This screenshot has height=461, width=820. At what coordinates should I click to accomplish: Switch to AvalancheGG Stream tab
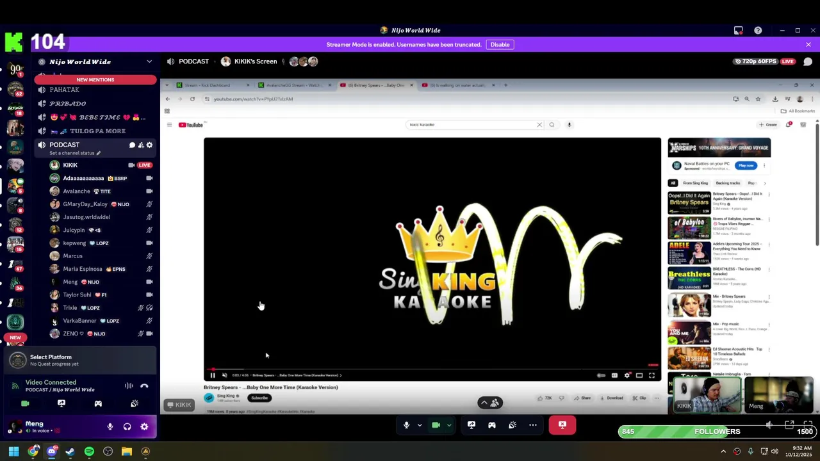coord(293,85)
